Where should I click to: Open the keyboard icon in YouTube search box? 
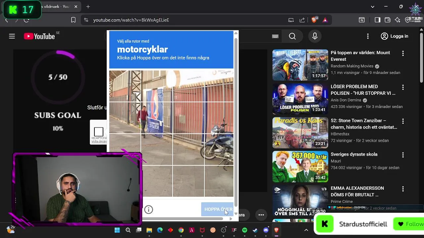point(275,36)
